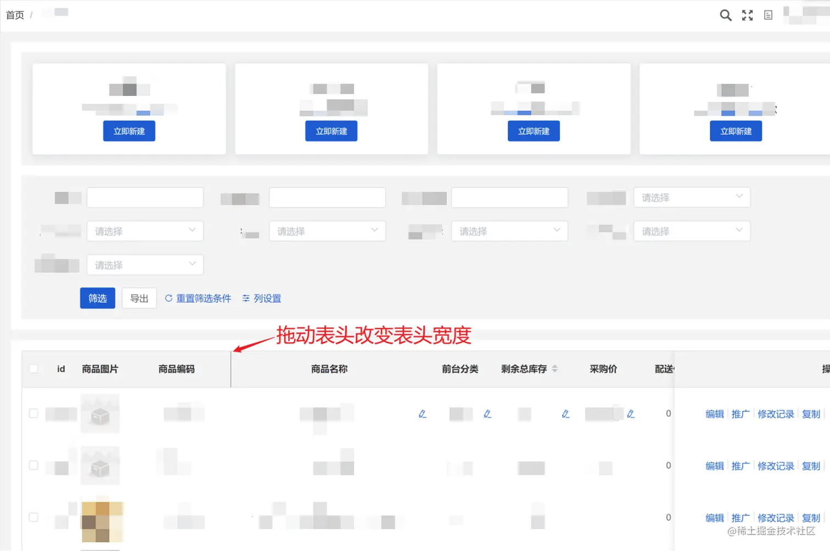
Task: Click the 列设置 column settings icon
Action: (x=245, y=298)
